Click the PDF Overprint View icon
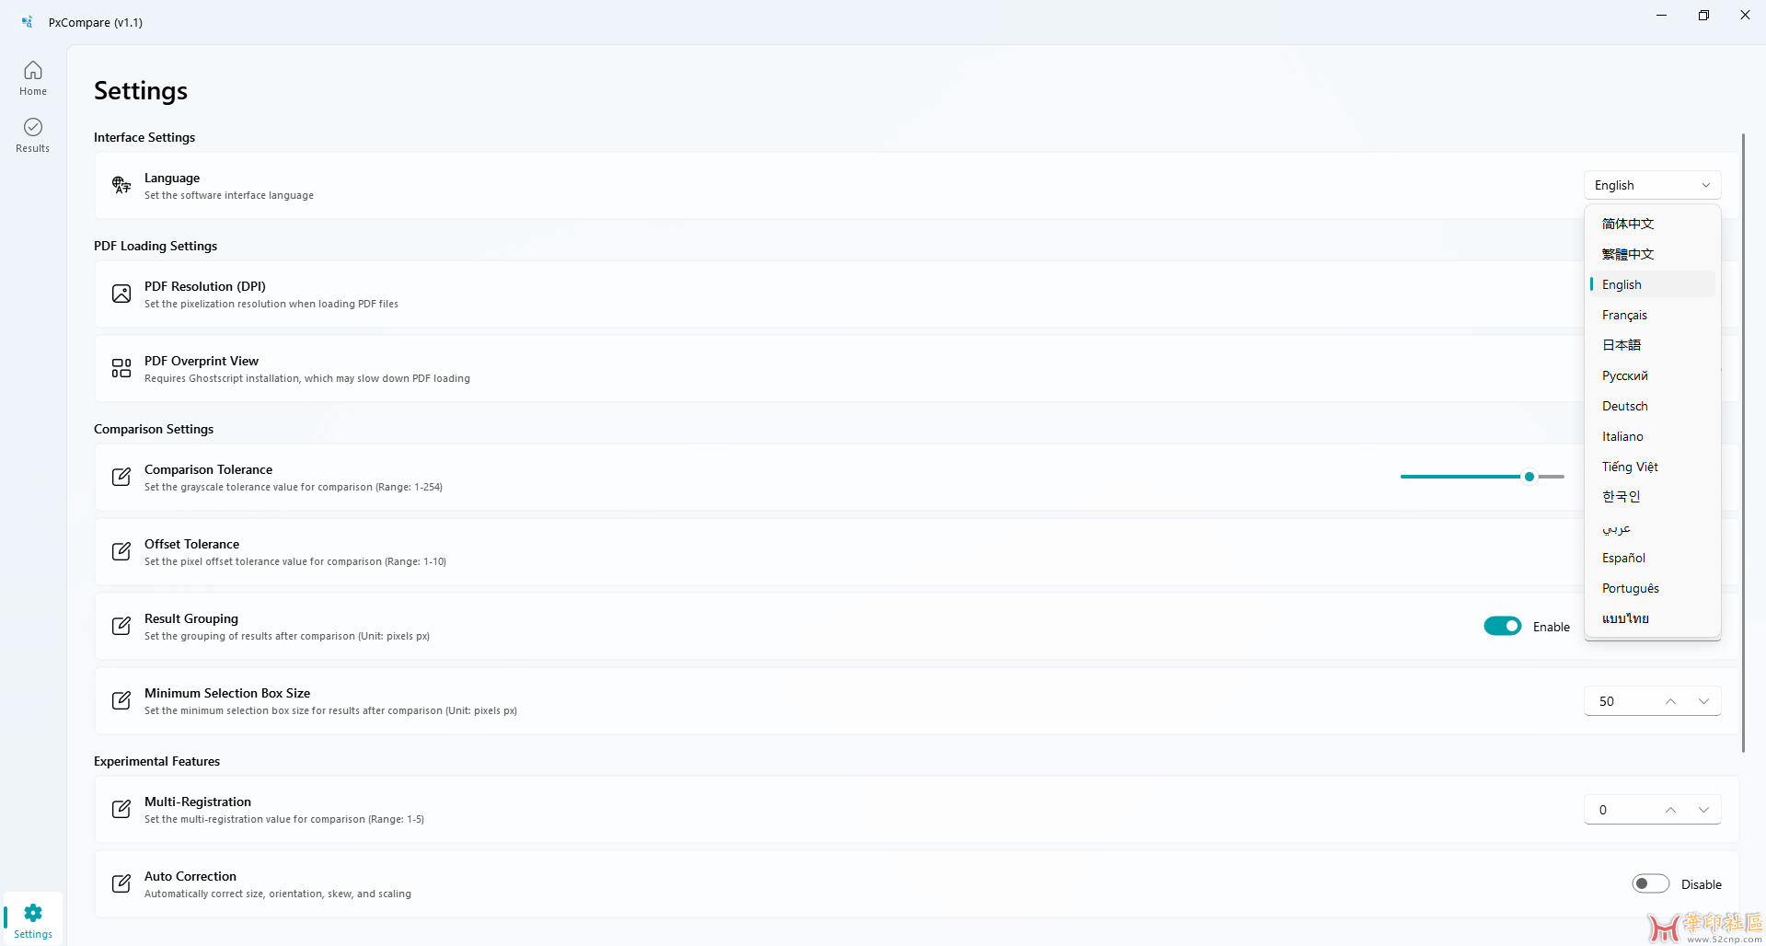The height and width of the screenshot is (946, 1766). point(121,368)
